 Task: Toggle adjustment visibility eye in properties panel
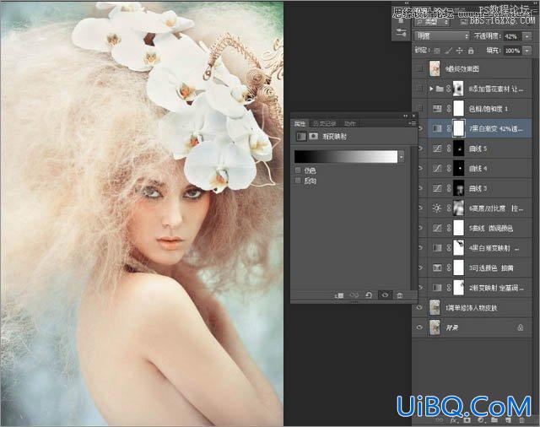click(385, 295)
